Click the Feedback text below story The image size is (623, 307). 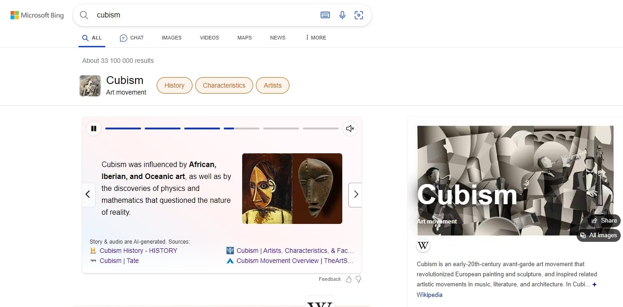point(330,279)
